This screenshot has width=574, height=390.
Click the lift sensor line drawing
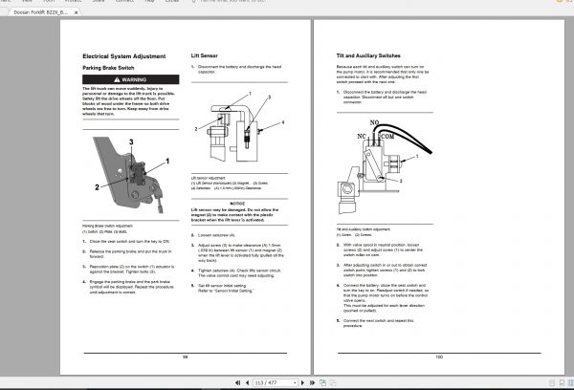point(239,127)
